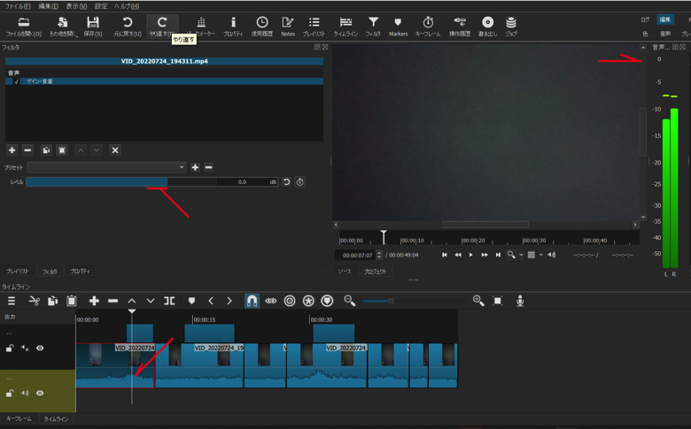
Task: Toggle the ripple mode target icon
Action: pyautogui.click(x=290, y=301)
